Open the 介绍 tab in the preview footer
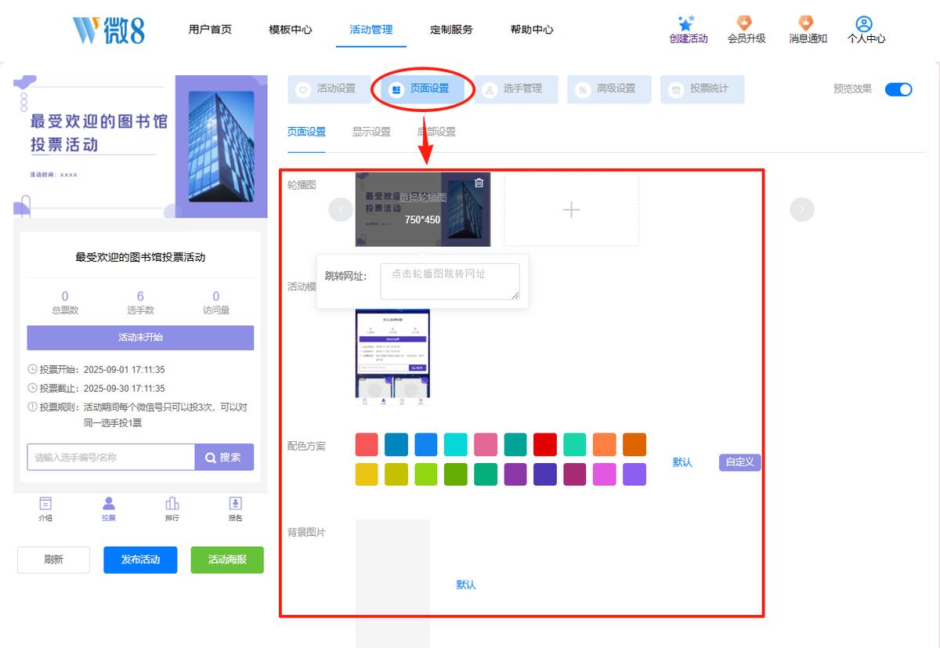This screenshot has height=648, width=940. (46, 509)
